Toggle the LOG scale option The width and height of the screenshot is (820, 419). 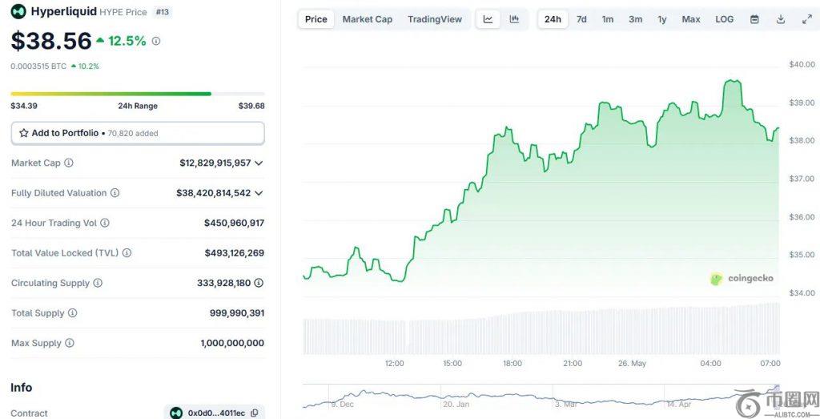coord(724,19)
